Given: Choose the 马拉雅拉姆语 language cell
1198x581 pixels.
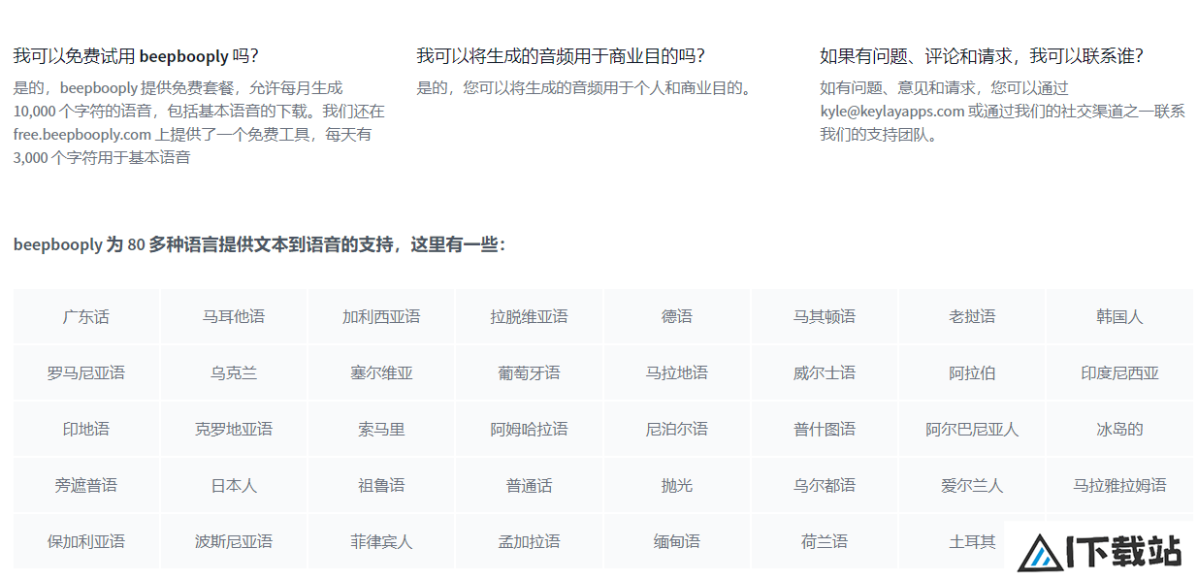Looking at the screenshot, I should click(1119, 485).
